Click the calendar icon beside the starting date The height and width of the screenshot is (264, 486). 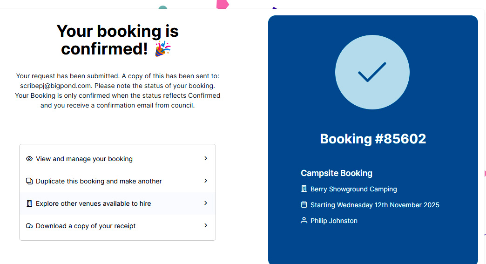[x=304, y=204]
